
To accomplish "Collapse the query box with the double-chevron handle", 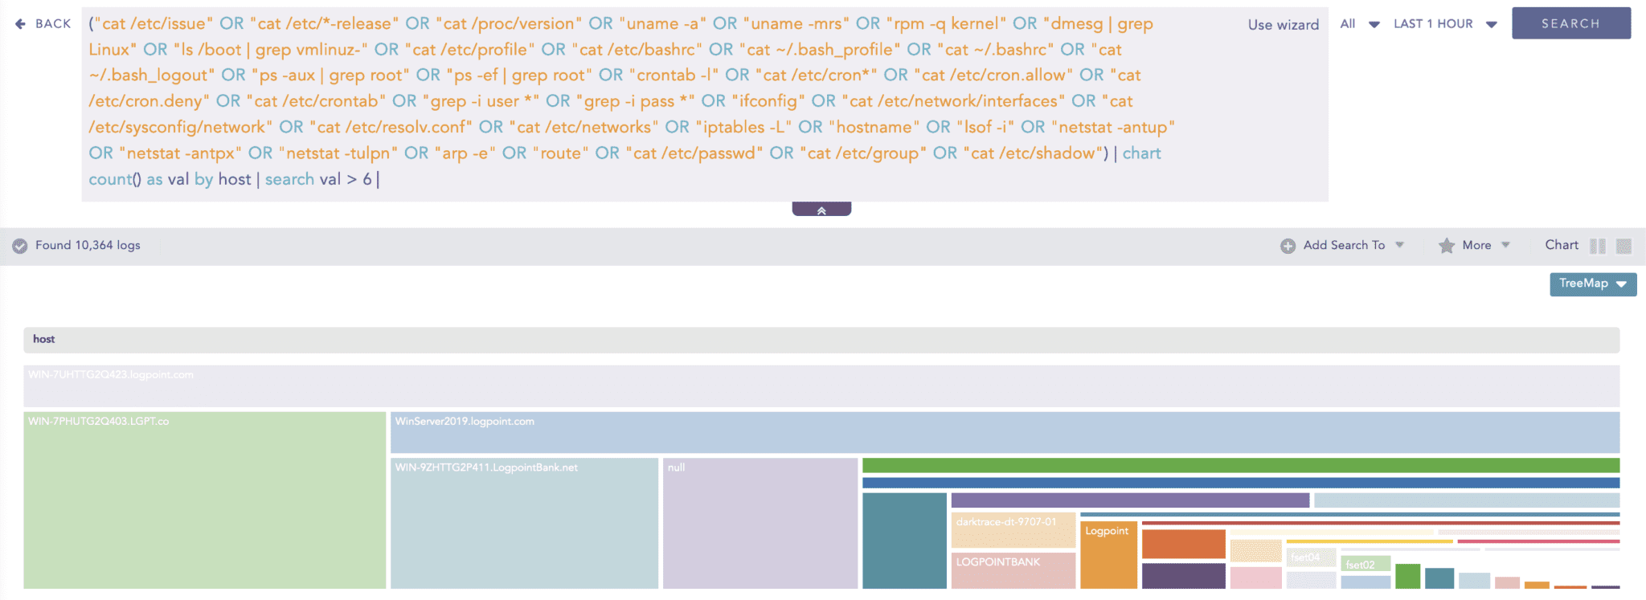I will [821, 210].
